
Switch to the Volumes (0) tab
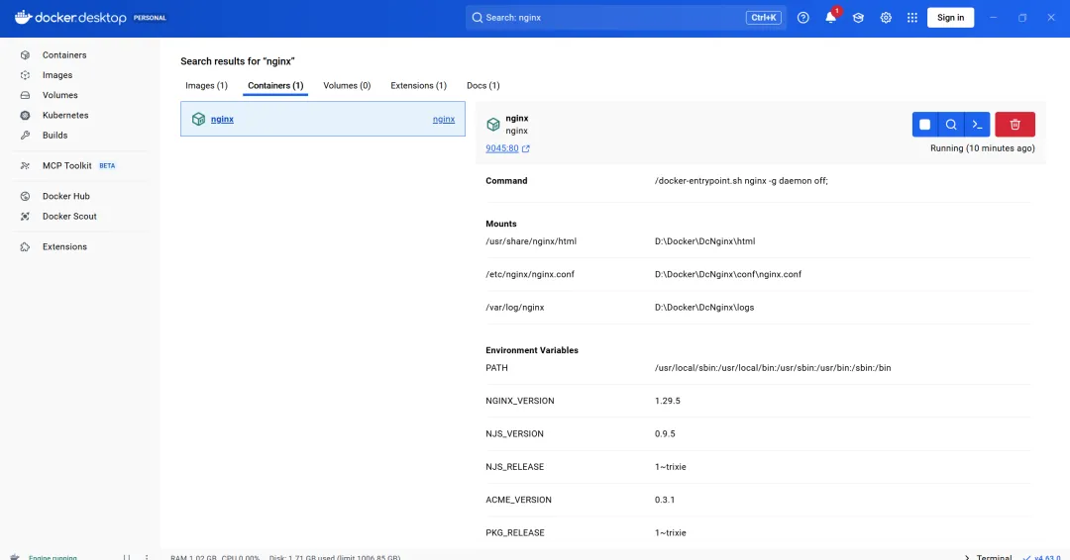point(347,85)
